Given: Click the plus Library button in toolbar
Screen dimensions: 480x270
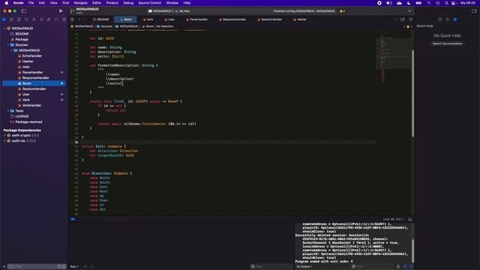Looking at the screenshot, I should point(409,11).
